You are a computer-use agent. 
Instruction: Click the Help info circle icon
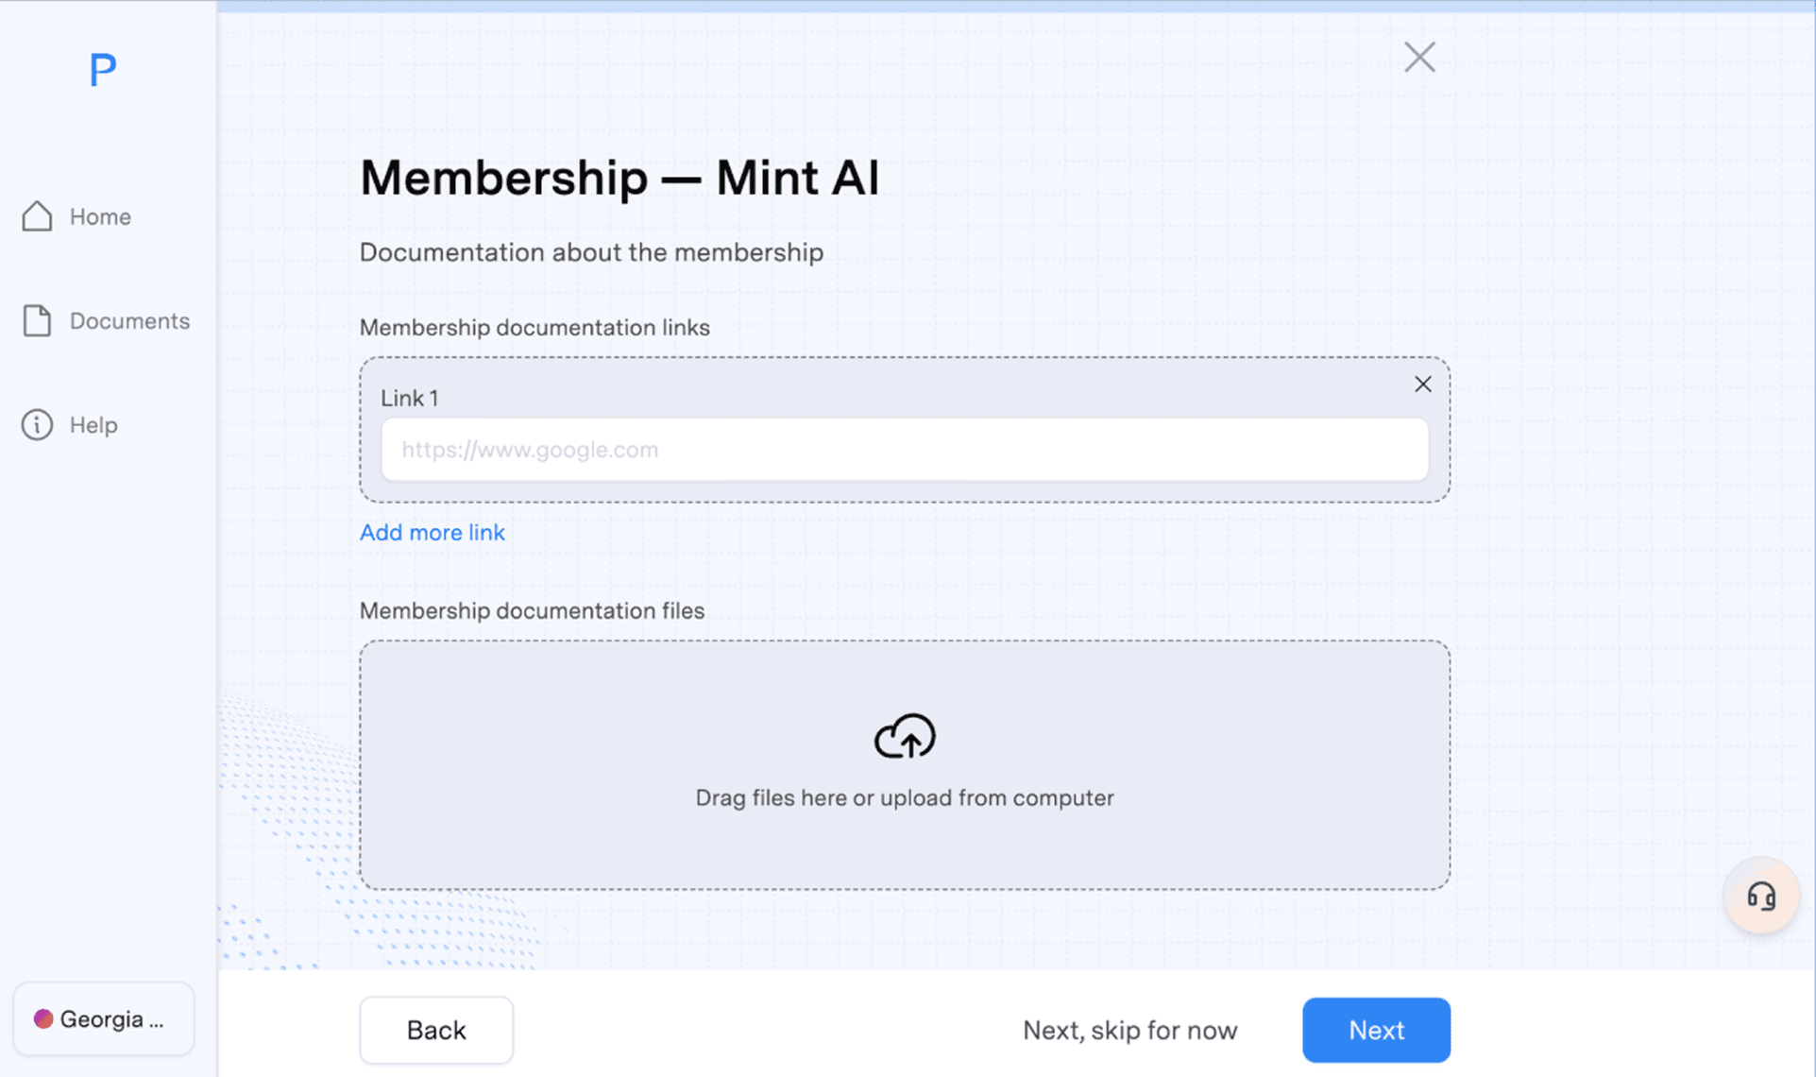(37, 425)
